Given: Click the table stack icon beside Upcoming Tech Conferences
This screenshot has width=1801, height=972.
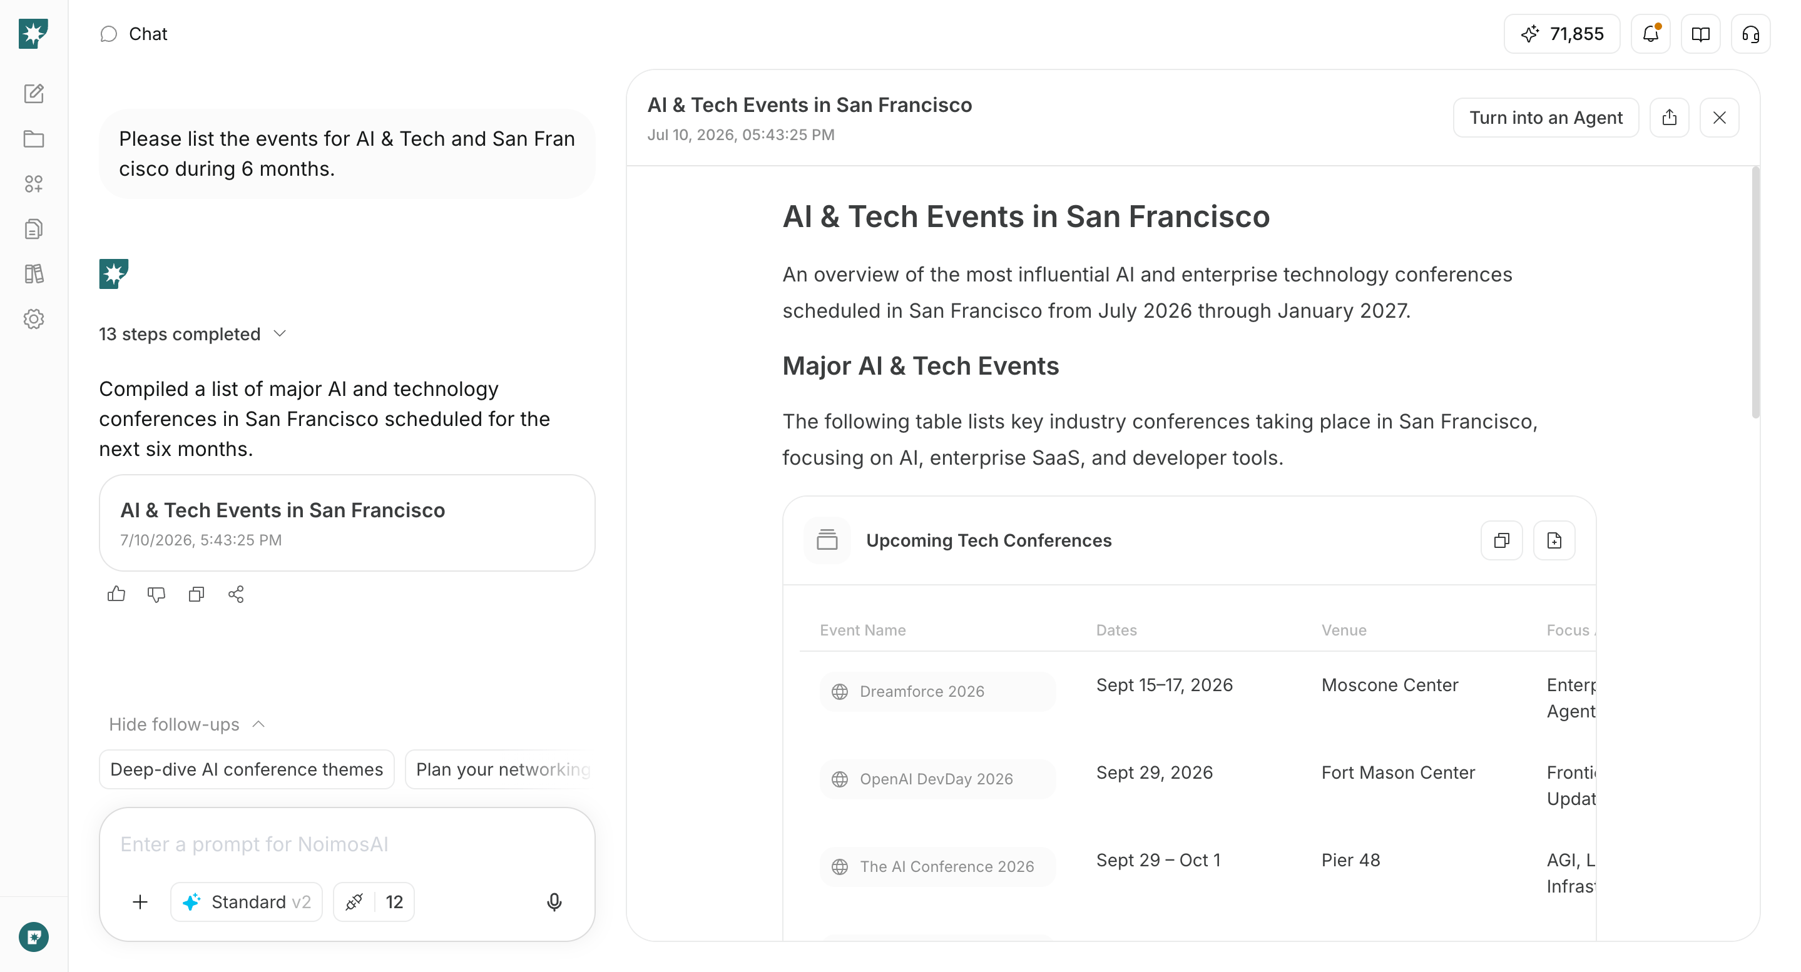Looking at the screenshot, I should coord(827,540).
